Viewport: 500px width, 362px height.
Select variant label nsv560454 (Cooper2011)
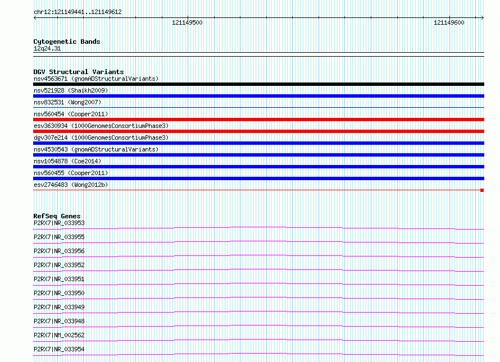71,114
